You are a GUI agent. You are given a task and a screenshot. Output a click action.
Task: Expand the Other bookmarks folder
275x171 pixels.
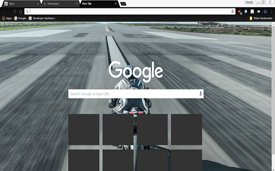261,18
